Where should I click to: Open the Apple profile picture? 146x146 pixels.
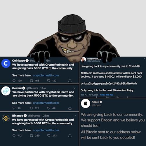86,103
